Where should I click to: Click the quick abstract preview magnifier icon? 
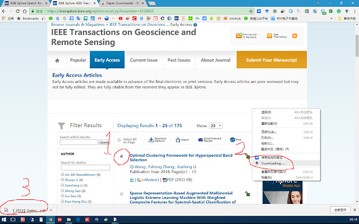click(139, 180)
